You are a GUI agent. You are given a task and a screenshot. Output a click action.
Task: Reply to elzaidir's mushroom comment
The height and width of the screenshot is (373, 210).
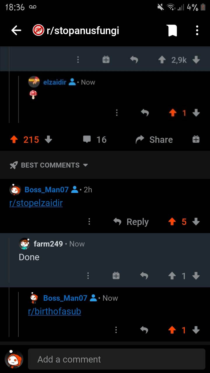pos(145,112)
